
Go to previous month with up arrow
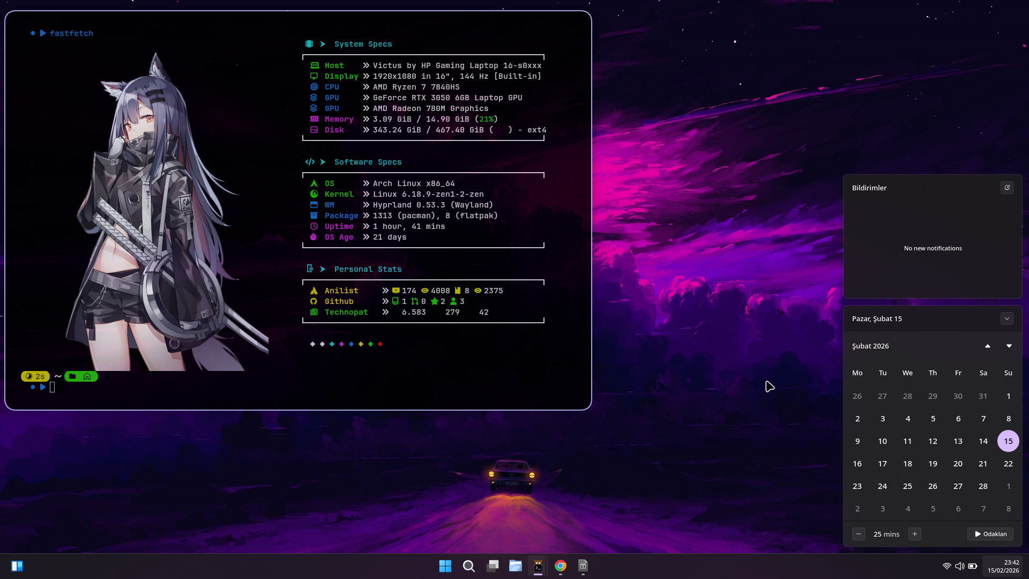click(x=987, y=346)
